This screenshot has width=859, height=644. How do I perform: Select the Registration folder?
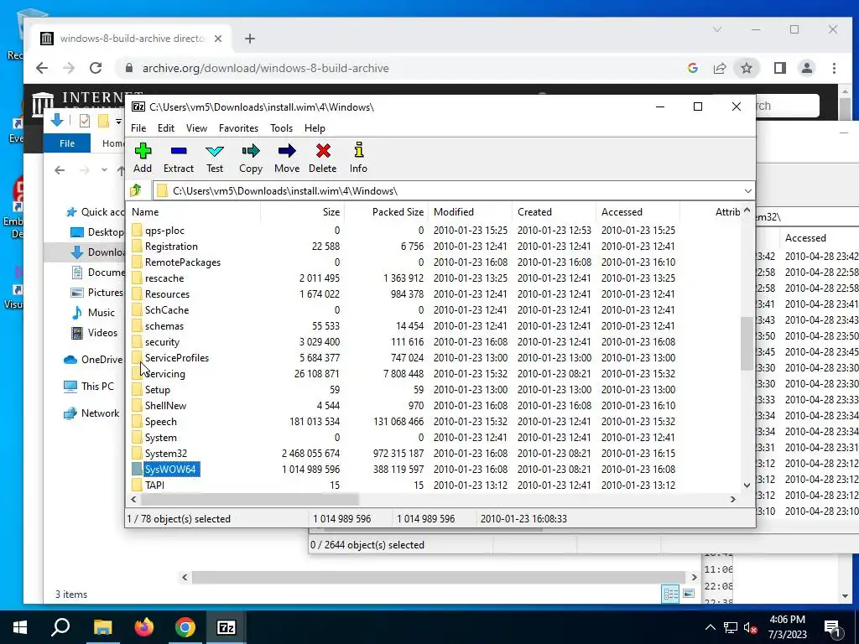click(x=171, y=247)
